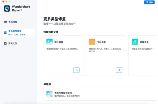Click the 照片、文档、音频等 sidebar subtitle
The height and width of the screenshot is (104, 158).
pos(17,35)
